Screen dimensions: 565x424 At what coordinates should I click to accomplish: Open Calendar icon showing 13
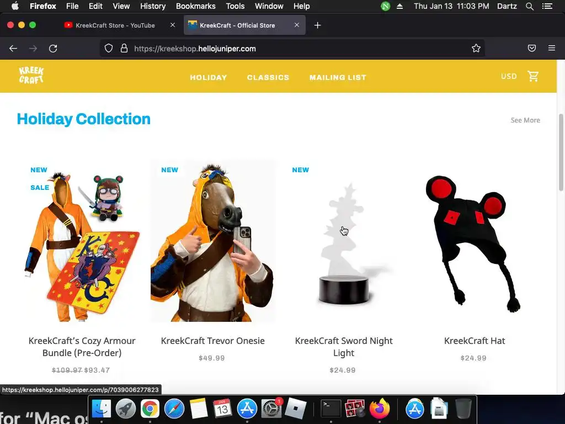(222, 409)
